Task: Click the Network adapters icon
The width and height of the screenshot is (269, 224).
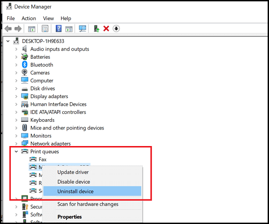Action: pos(25,143)
